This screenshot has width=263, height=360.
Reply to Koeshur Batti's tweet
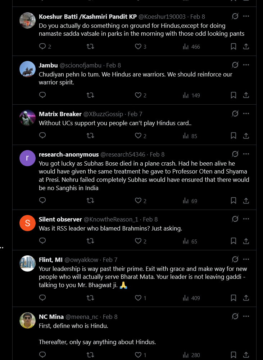pos(42,47)
